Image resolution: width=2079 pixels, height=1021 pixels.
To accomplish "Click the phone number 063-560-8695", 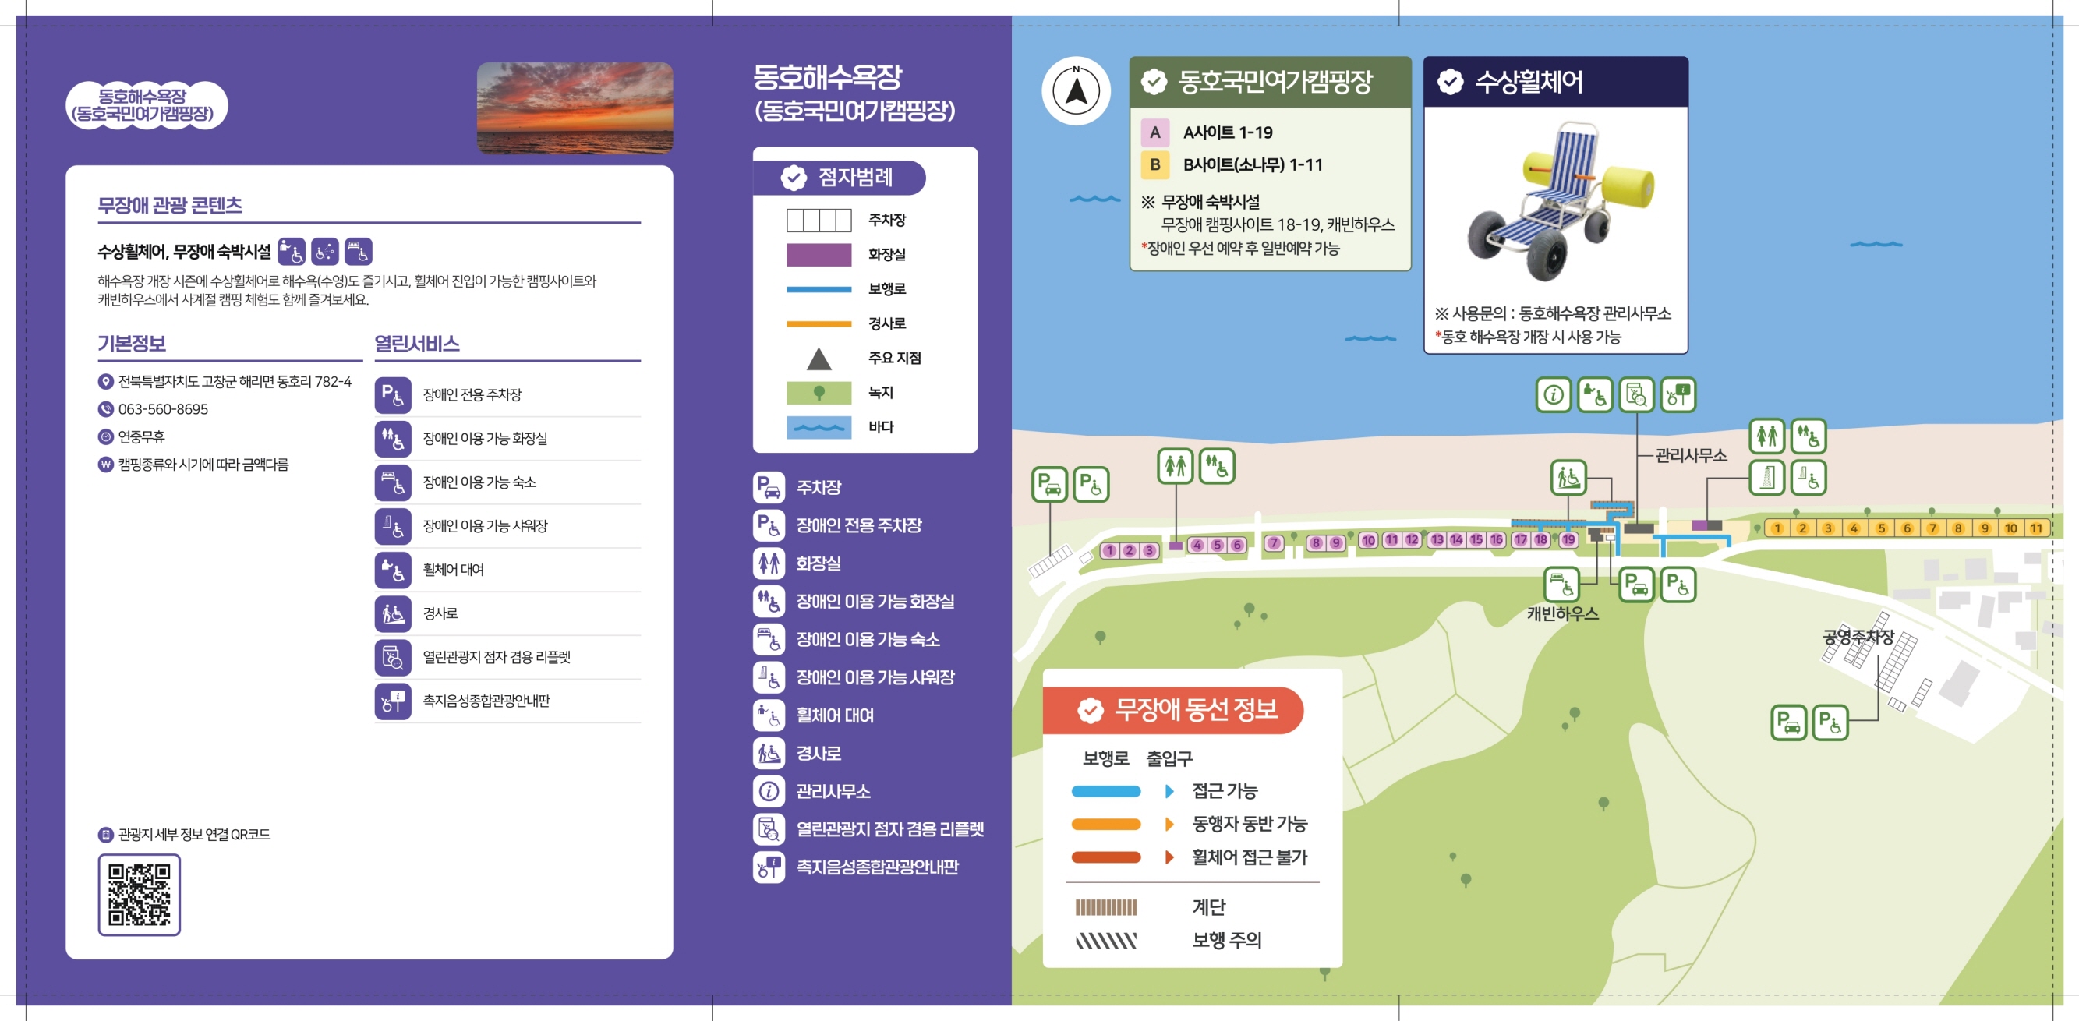I will (x=163, y=409).
